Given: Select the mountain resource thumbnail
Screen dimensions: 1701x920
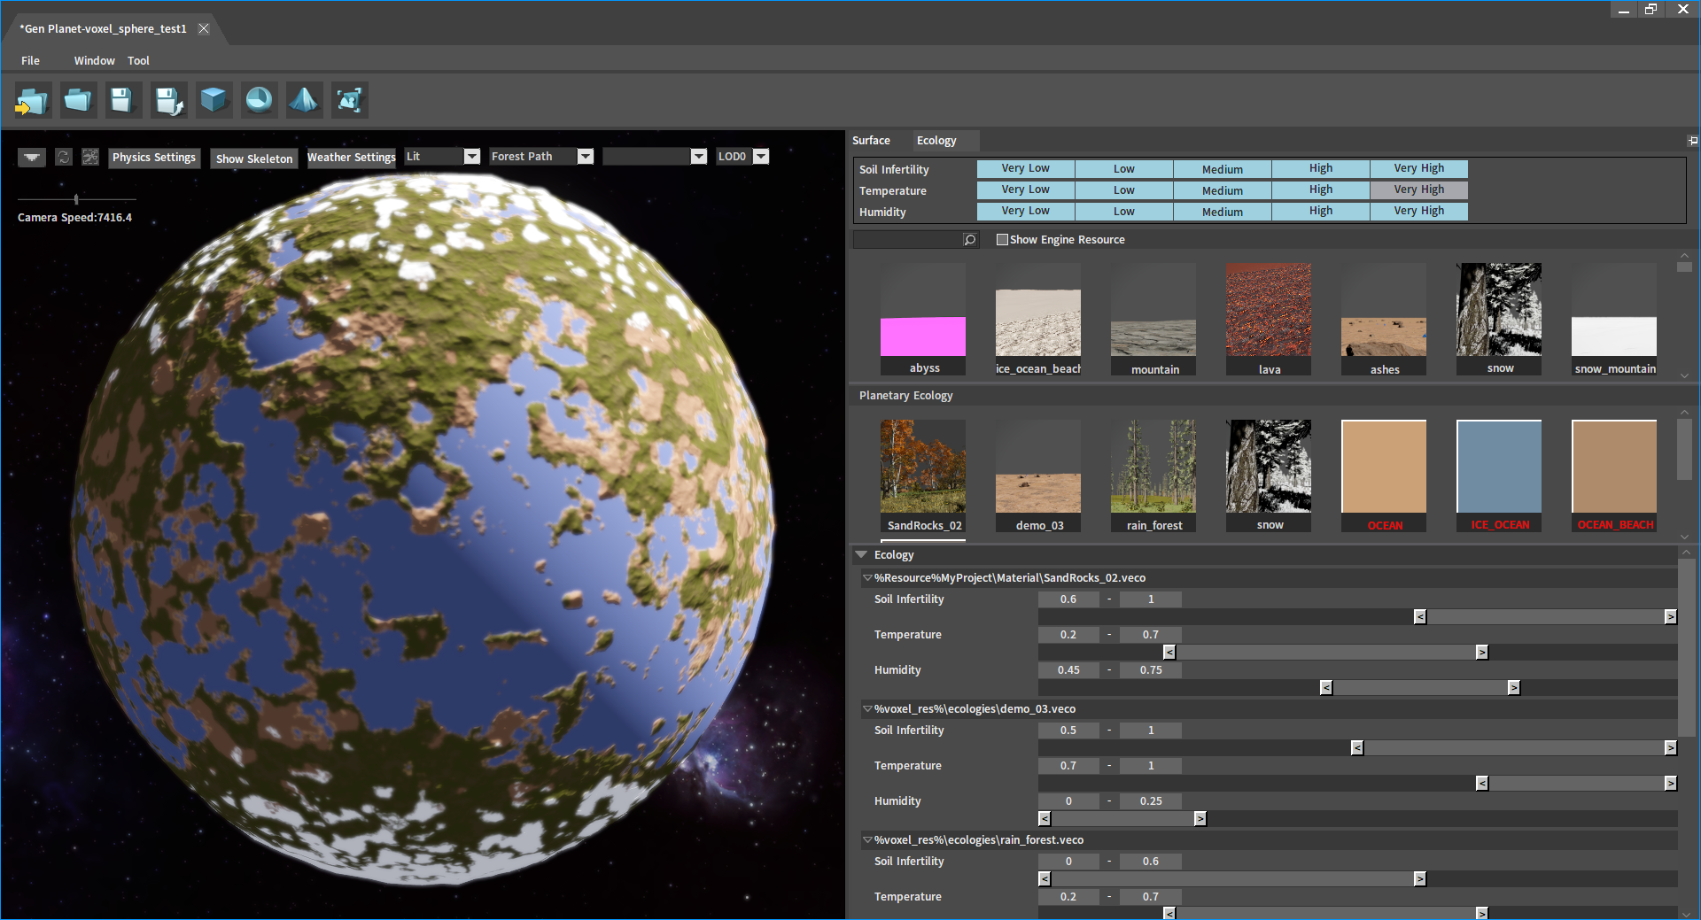Looking at the screenshot, I should [x=1153, y=320].
